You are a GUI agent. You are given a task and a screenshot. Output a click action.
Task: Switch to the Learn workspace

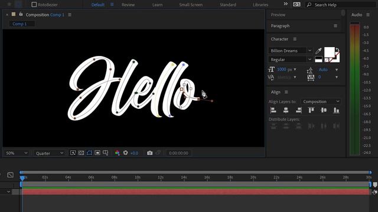[158, 5]
